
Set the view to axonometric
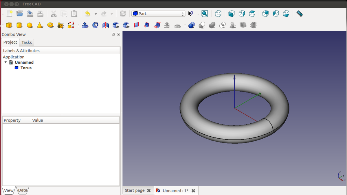(x=218, y=14)
